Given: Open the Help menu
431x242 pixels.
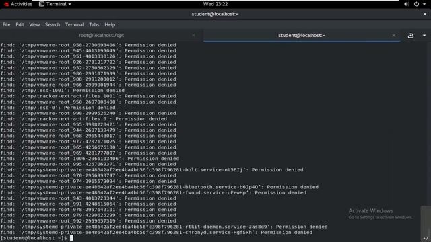Looking at the screenshot, I should (110, 24).
